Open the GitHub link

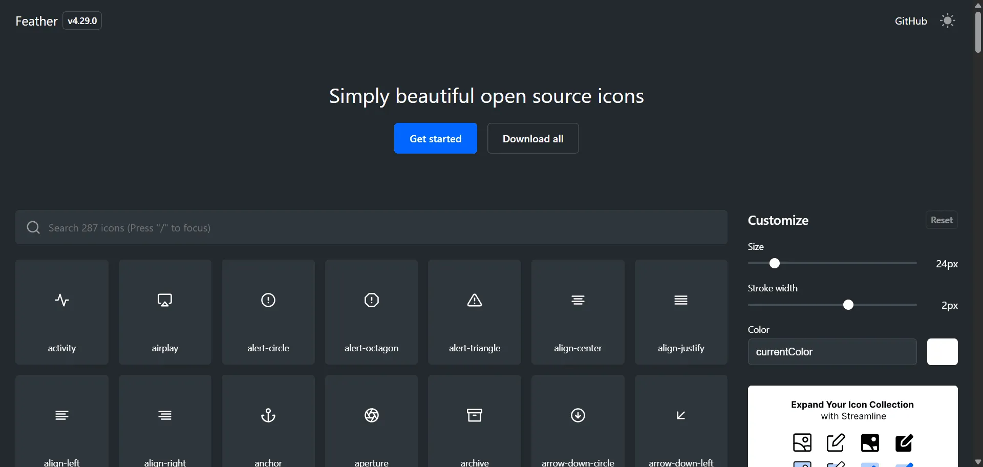pos(911,21)
